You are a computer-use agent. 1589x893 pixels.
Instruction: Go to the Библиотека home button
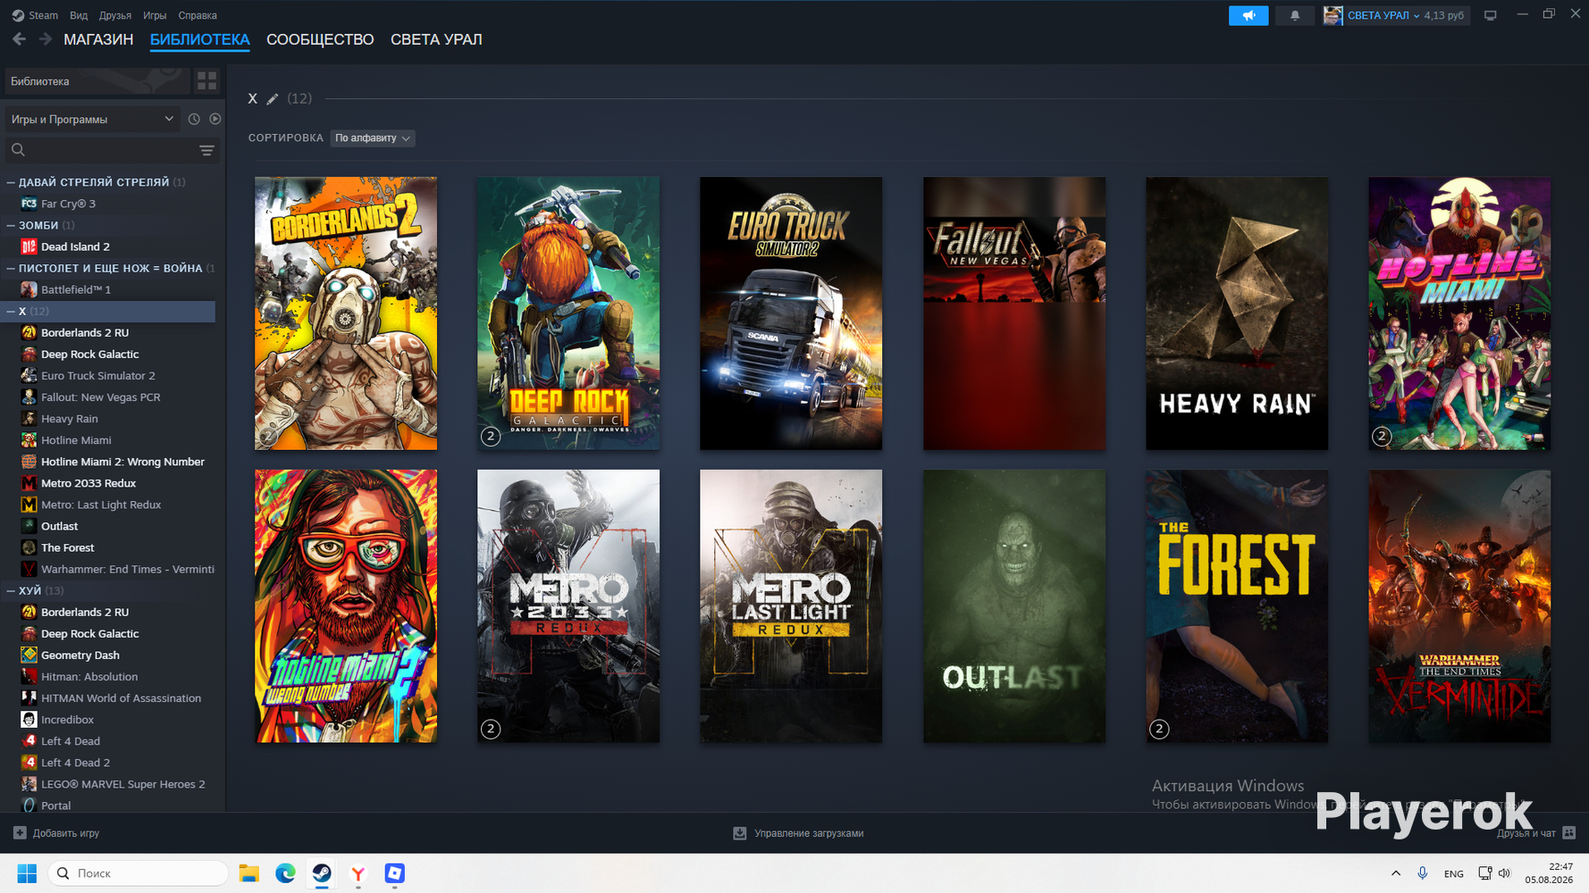tap(97, 81)
